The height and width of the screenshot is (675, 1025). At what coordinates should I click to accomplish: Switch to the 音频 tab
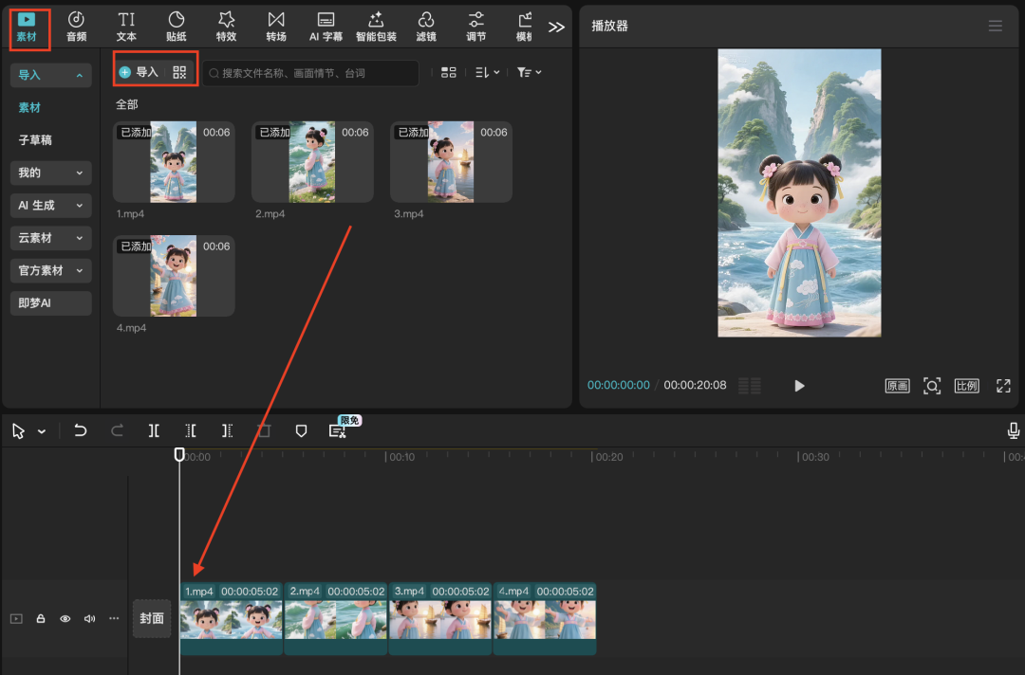tap(77, 26)
